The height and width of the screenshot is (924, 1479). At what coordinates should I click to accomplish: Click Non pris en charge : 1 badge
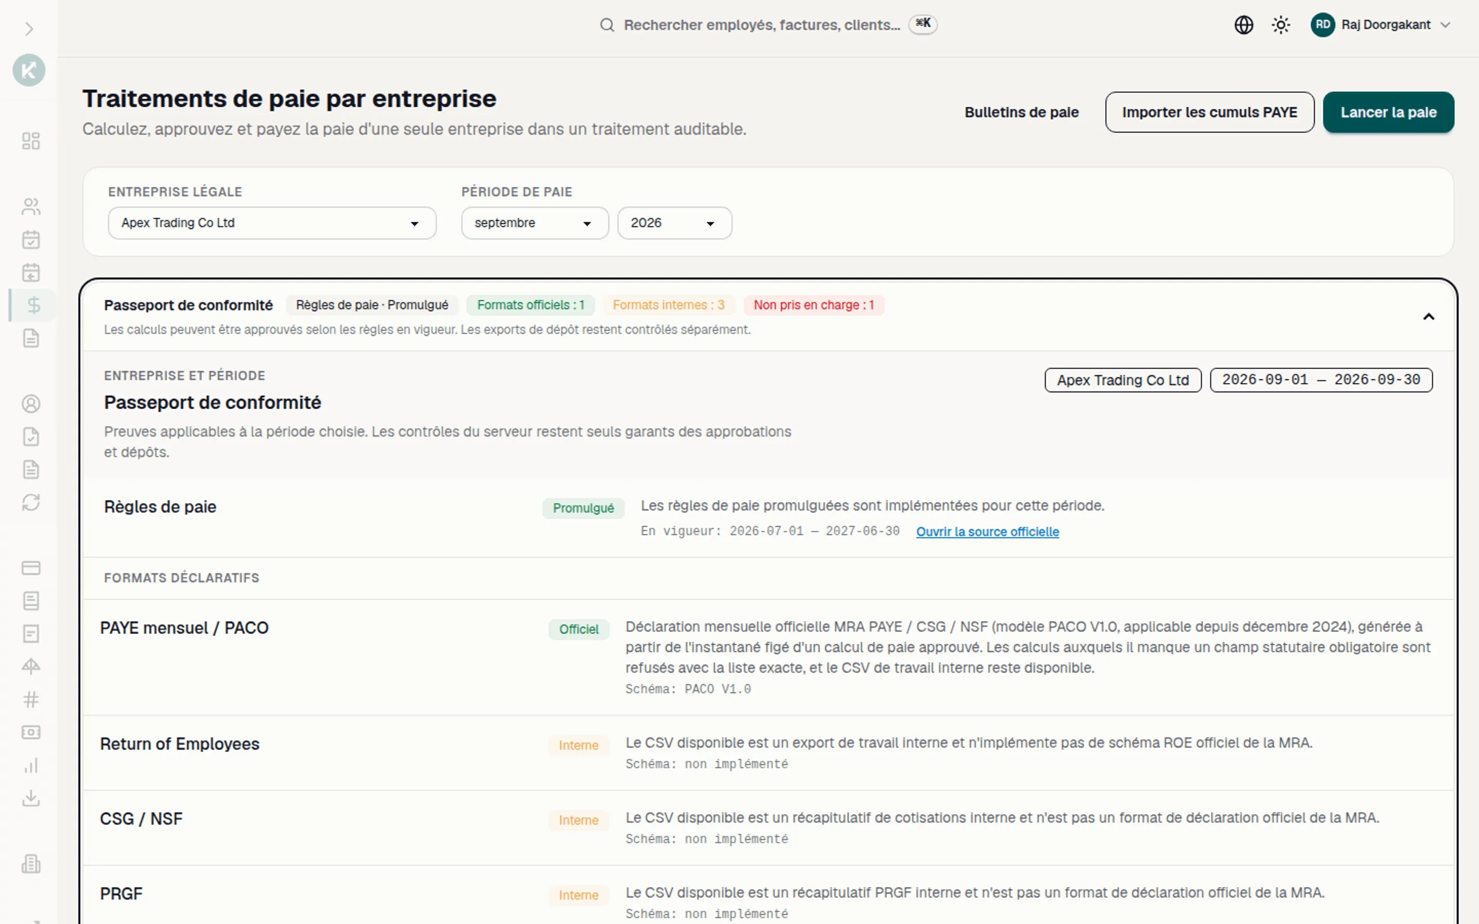[x=813, y=305]
